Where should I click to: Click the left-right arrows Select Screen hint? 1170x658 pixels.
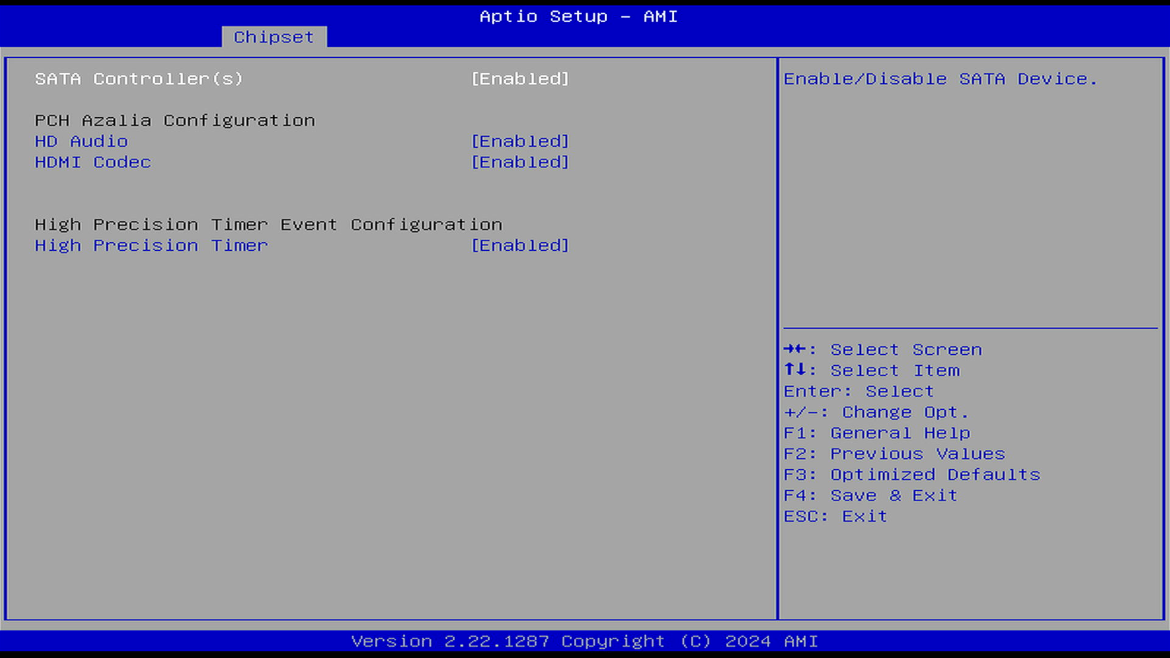tap(883, 350)
